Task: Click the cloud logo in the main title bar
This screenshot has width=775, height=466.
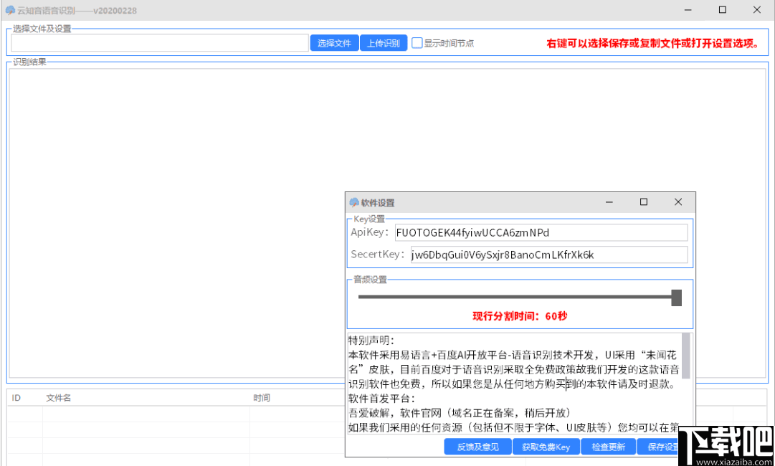Action: [9, 9]
